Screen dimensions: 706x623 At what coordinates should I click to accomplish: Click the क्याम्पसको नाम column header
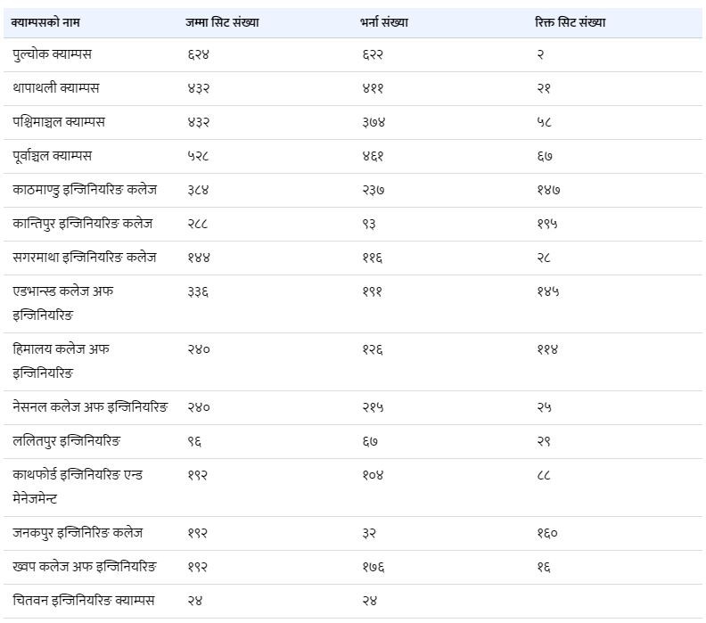[45, 22]
